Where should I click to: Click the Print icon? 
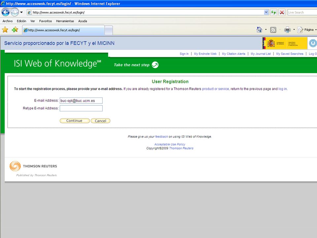287,30
